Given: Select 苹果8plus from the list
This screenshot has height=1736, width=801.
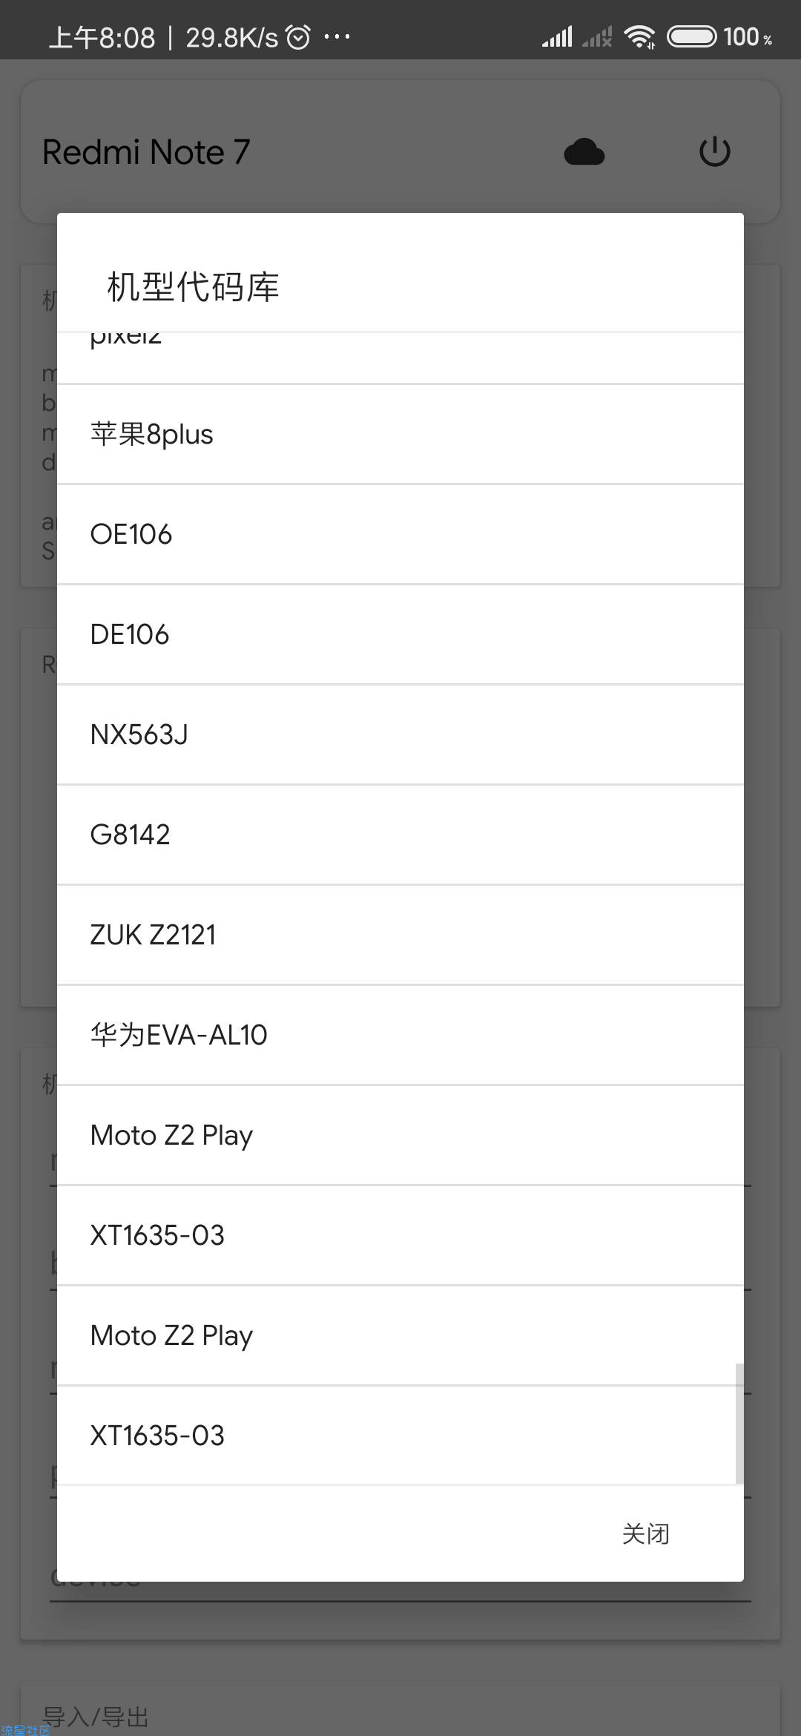Looking at the screenshot, I should (x=400, y=435).
